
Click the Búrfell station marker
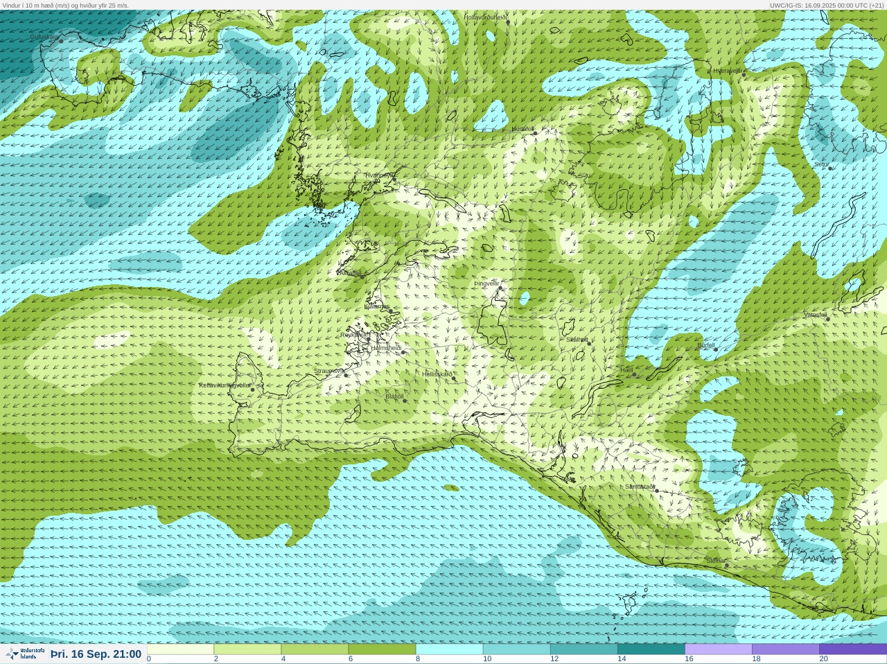[x=716, y=349]
